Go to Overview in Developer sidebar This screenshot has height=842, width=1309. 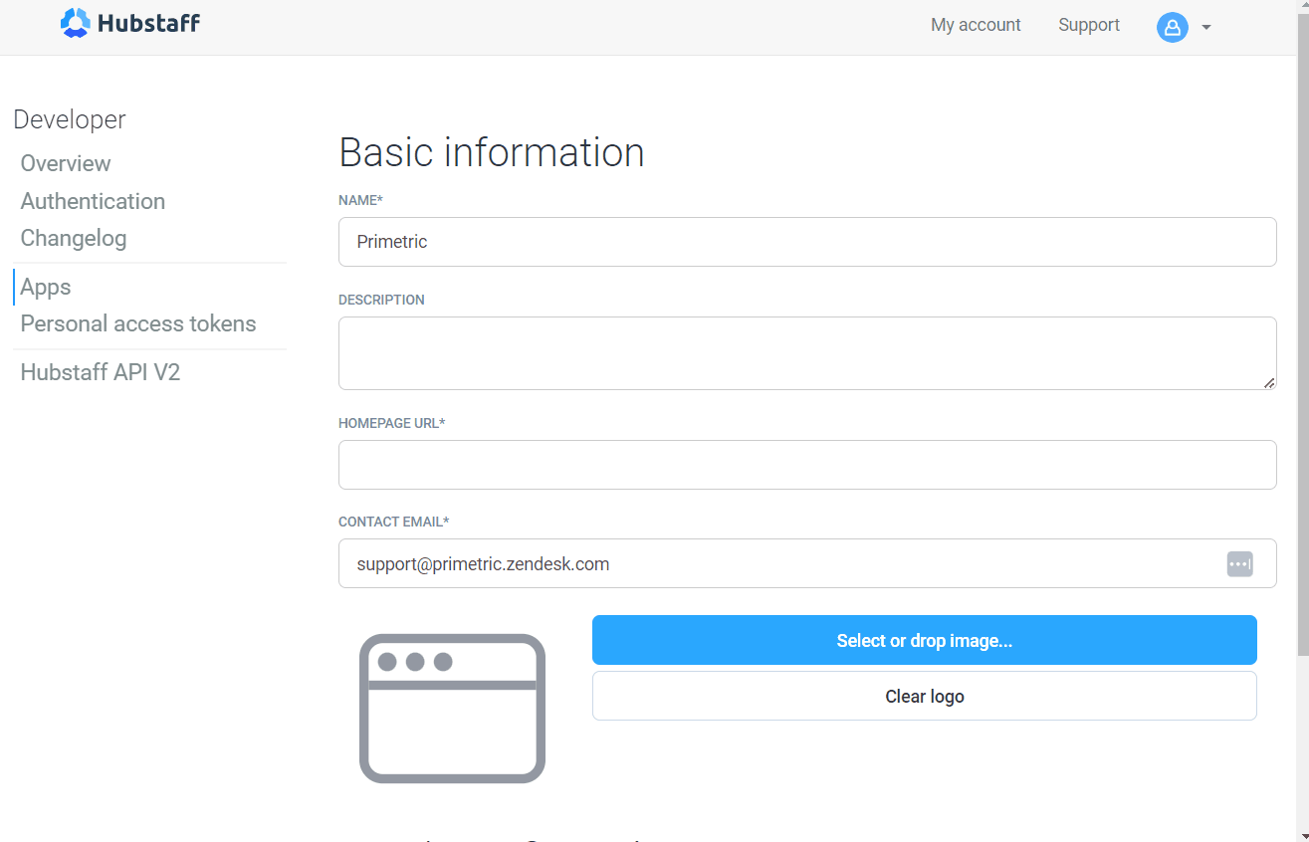66,163
